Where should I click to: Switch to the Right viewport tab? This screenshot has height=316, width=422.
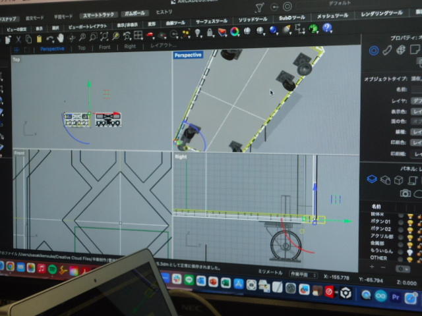130,47
